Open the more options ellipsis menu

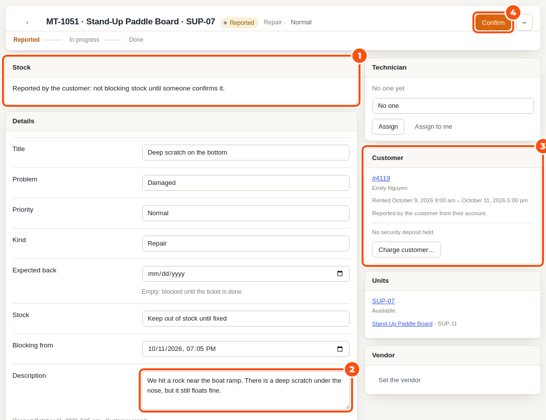524,23
